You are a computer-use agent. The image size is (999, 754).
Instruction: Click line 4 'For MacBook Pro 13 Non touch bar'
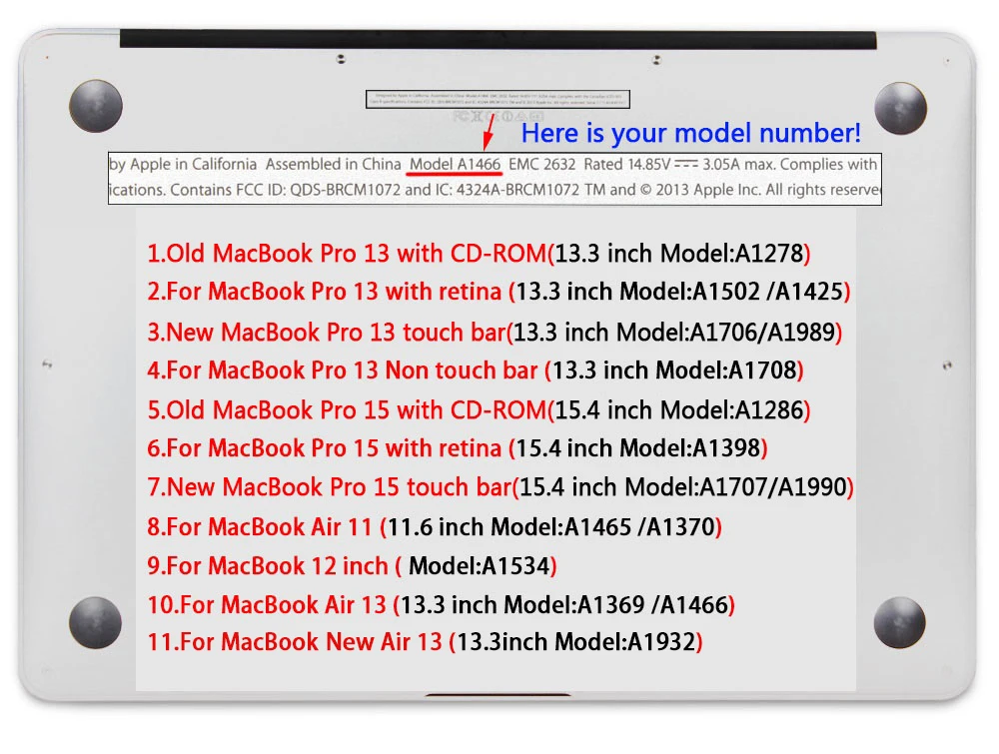pos(476,371)
